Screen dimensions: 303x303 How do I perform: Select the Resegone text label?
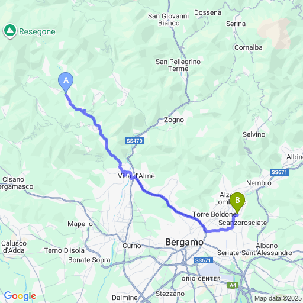pyautogui.click(x=37, y=32)
